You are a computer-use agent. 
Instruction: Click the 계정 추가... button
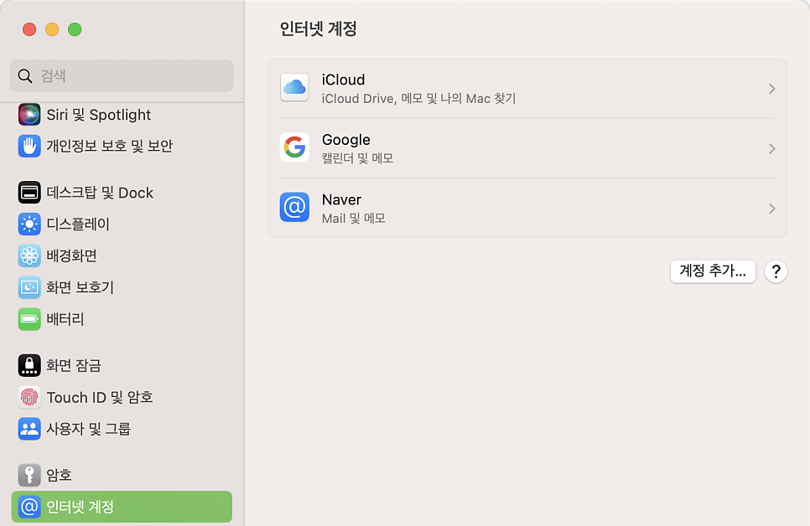click(713, 271)
